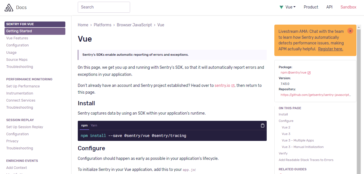Jump to Verify section
The height and width of the screenshot is (174, 364).
[x=283, y=154]
